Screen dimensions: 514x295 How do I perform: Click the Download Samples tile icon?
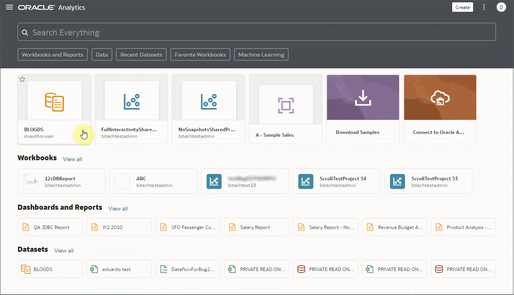(362, 97)
